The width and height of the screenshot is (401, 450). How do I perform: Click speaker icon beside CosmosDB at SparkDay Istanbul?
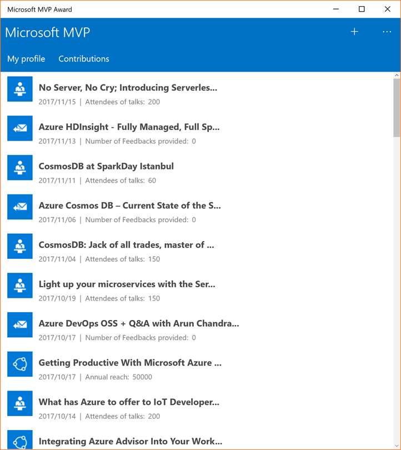[x=20, y=168]
